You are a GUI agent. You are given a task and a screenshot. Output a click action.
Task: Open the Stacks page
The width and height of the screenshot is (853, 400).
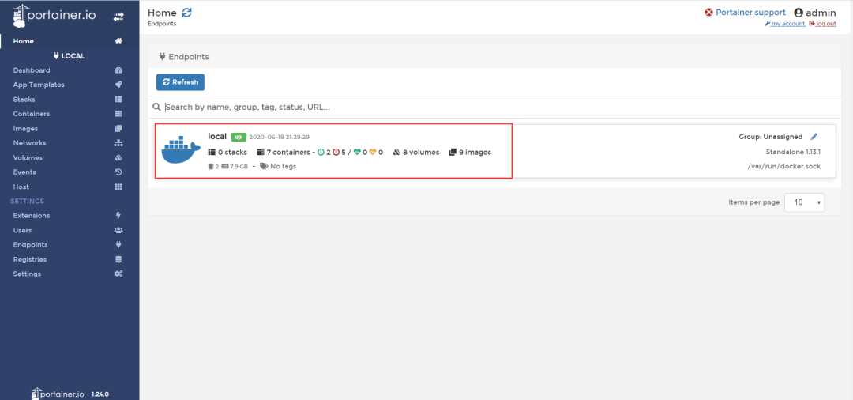[x=24, y=100]
